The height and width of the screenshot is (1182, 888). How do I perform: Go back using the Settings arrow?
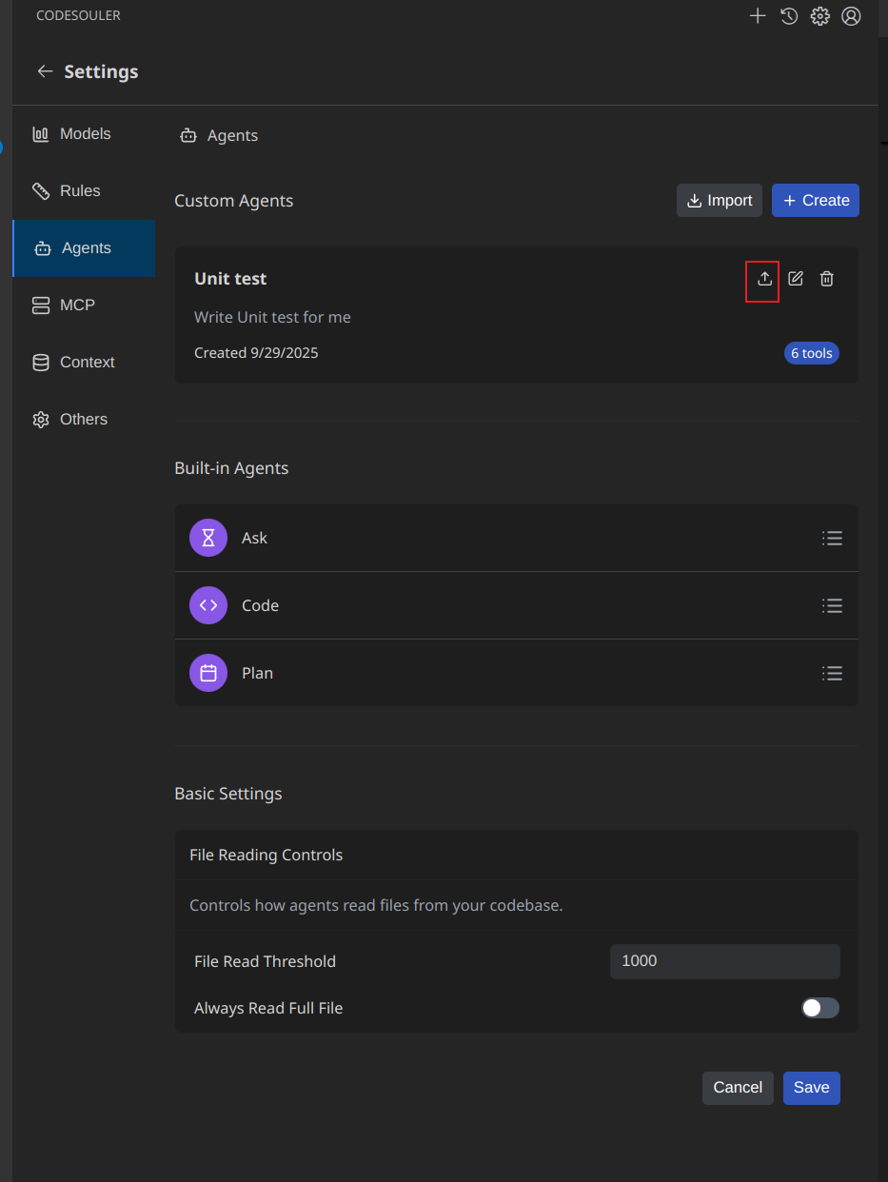pos(45,71)
